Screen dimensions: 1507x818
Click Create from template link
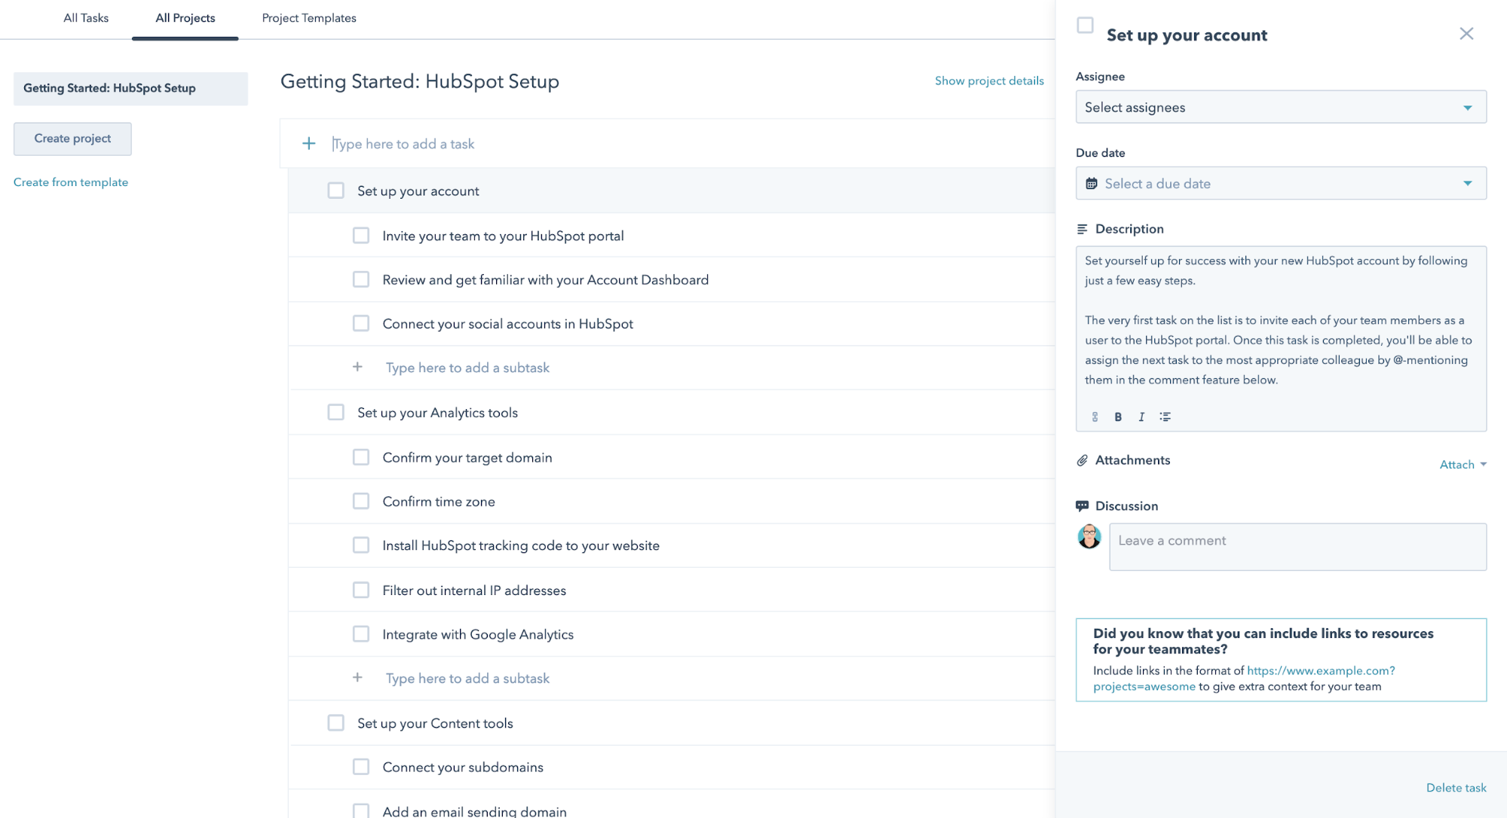coord(71,182)
